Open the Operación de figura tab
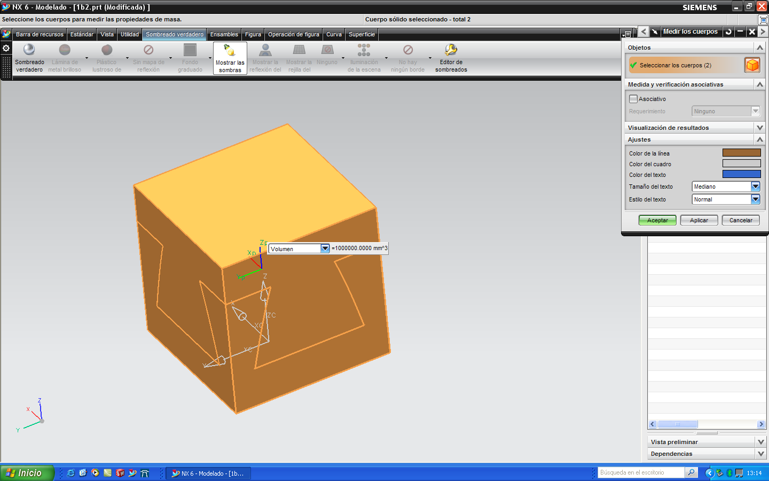 click(x=294, y=34)
